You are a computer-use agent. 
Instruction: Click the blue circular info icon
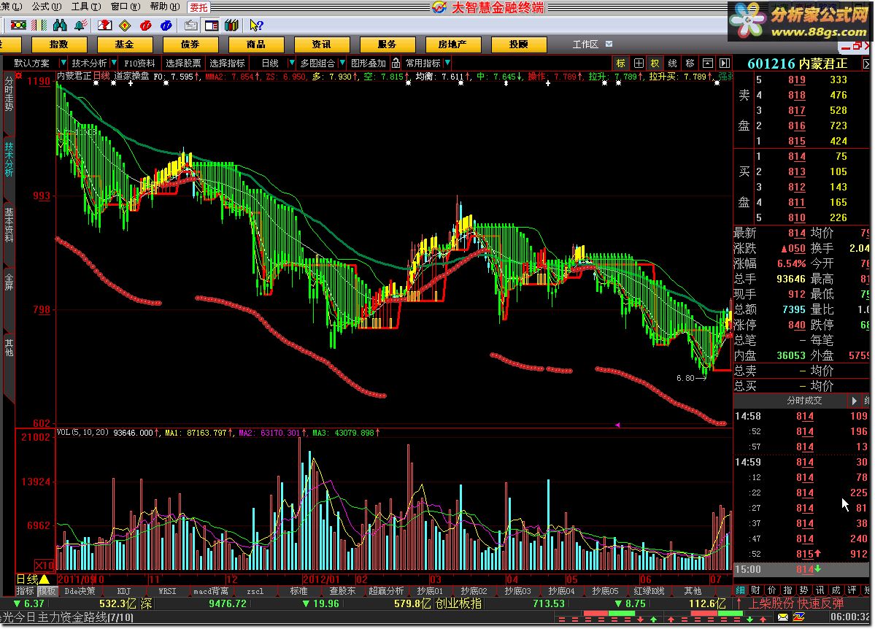point(166,25)
